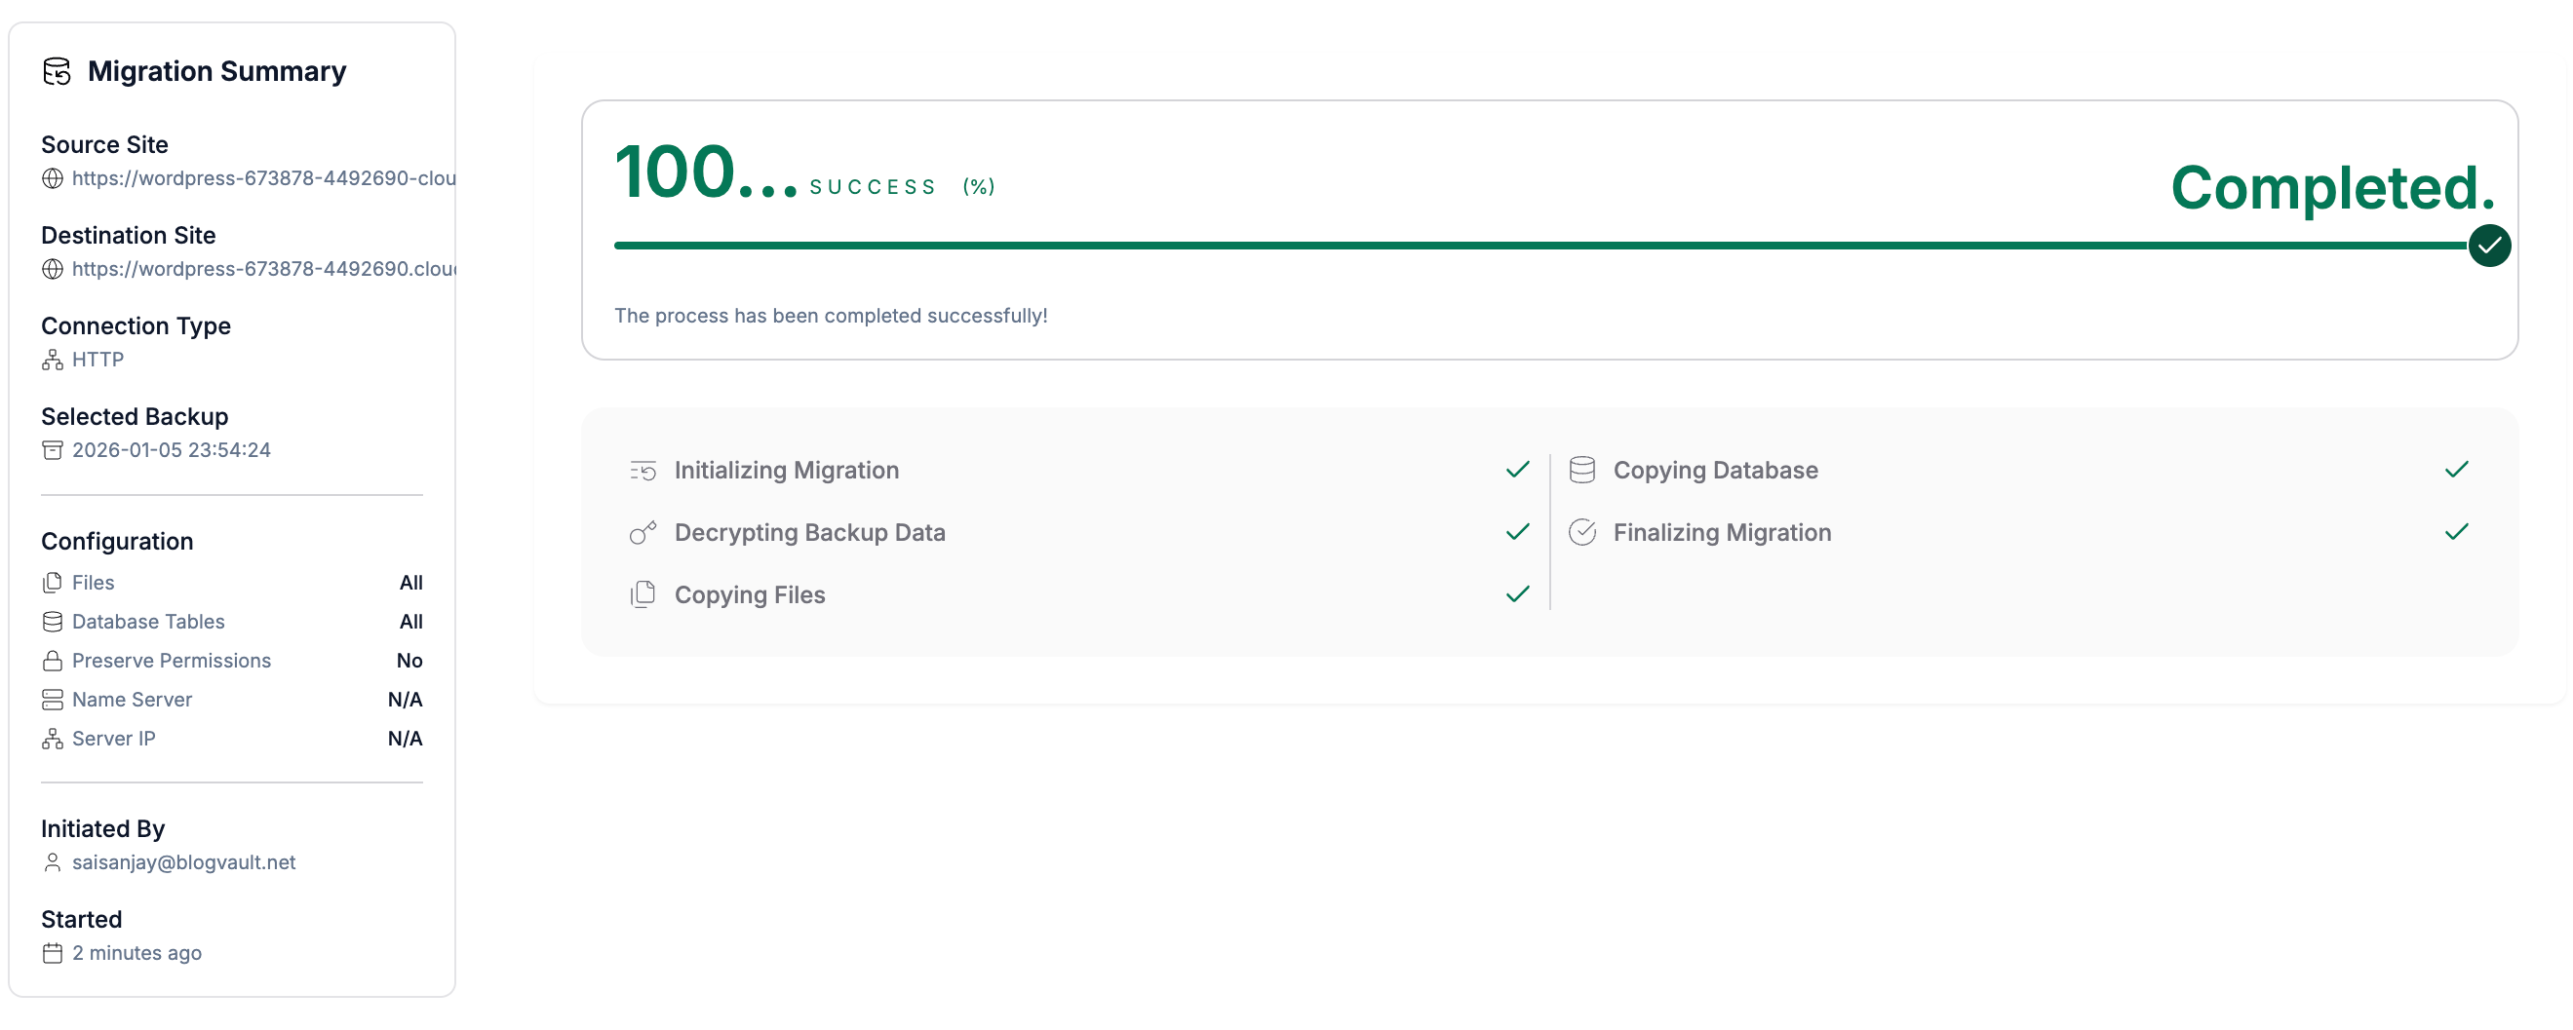The width and height of the screenshot is (2573, 1030).
Task: Click the key icon for Decrypting Backup Data
Action: pos(643,532)
